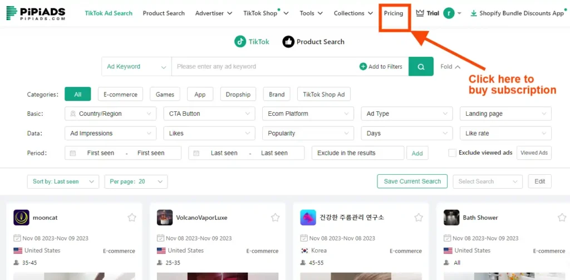Click the mooncat United States flag

(x=18, y=250)
